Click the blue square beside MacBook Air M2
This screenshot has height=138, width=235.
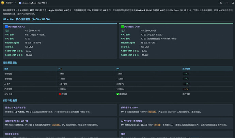(x=6, y=27)
